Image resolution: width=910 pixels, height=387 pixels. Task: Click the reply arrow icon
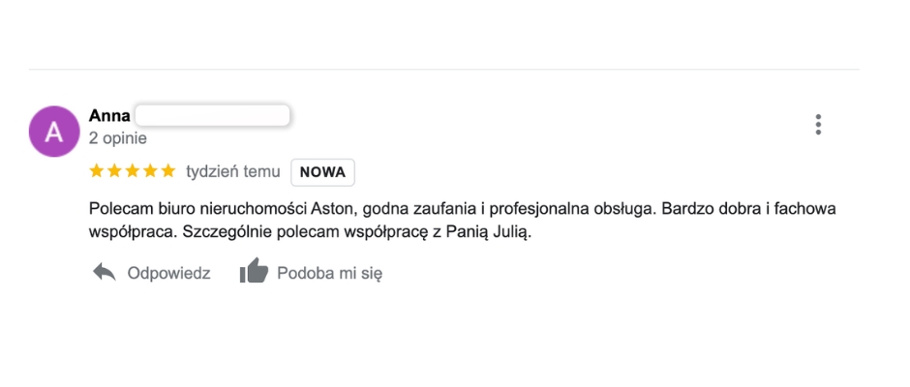104,272
